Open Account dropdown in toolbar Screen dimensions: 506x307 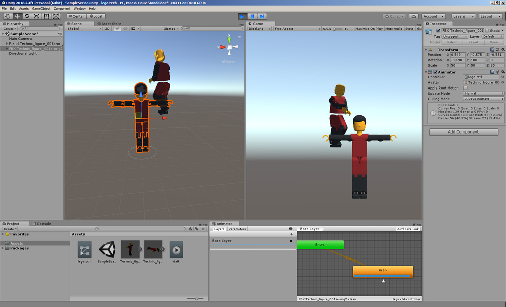(434, 16)
